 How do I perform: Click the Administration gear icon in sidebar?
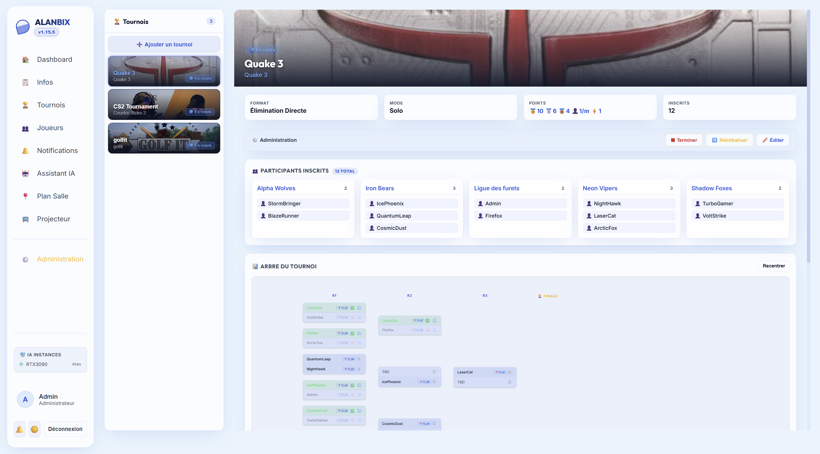click(x=25, y=259)
